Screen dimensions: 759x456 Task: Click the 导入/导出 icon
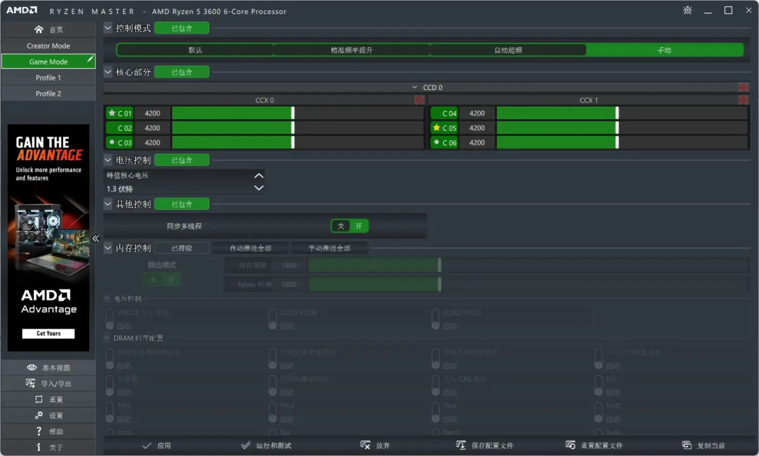[31, 384]
